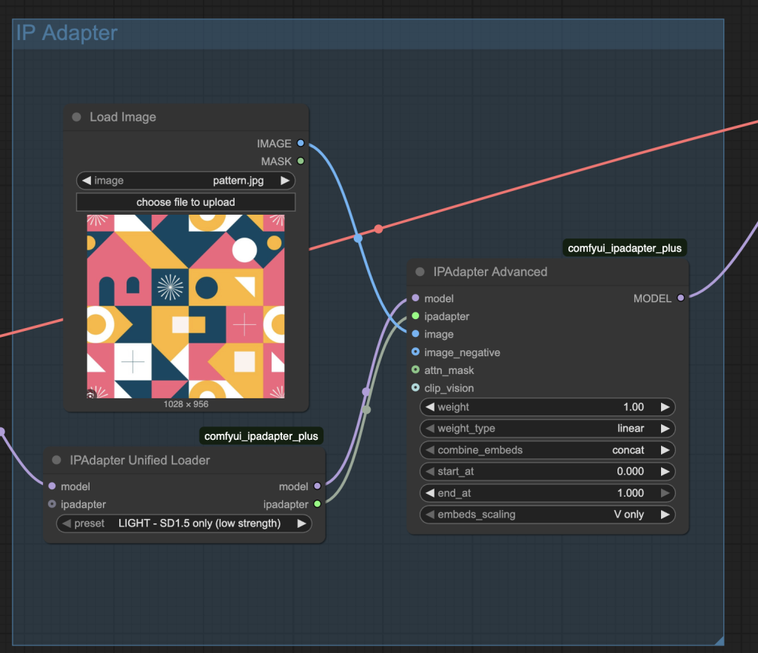
Task: Click the clip_vision input socket
Action: tap(415, 388)
